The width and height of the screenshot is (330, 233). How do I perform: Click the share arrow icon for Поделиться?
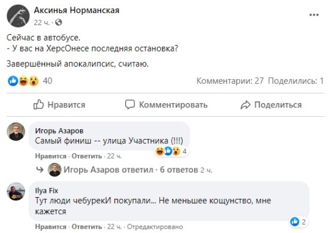pos(246,105)
